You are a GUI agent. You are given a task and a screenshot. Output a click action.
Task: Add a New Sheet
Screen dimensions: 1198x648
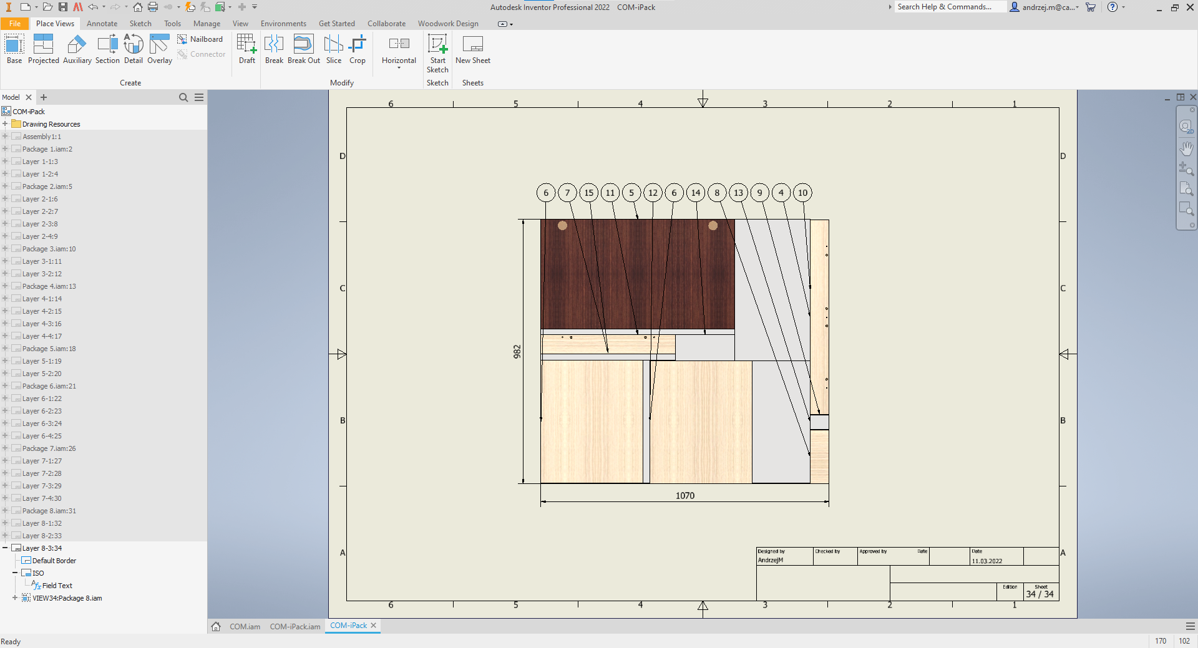[x=472, y=49]
